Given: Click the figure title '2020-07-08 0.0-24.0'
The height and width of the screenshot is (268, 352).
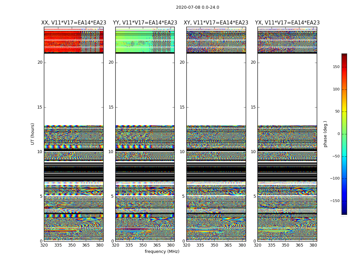Looking at the screenshot, I should 197,7.
